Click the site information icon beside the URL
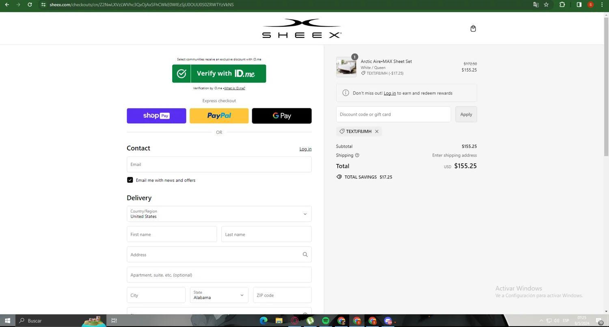609x327 pixels. [x=43, y=4]
